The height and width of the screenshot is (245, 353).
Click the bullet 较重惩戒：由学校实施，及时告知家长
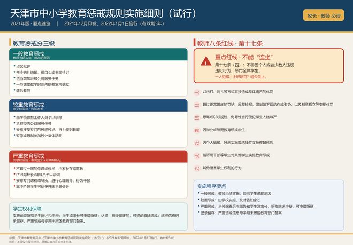229,200
